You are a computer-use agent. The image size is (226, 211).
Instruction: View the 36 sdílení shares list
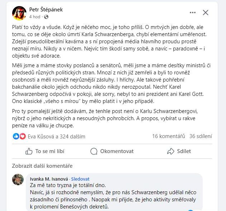[201, 136]
